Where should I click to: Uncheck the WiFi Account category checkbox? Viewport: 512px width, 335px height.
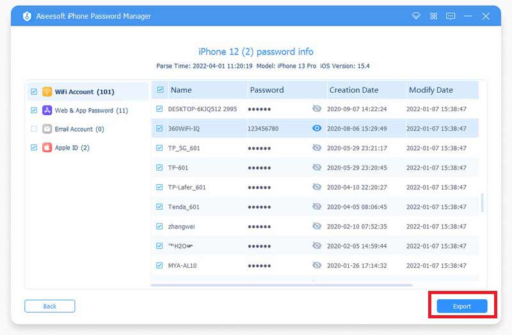34,91
